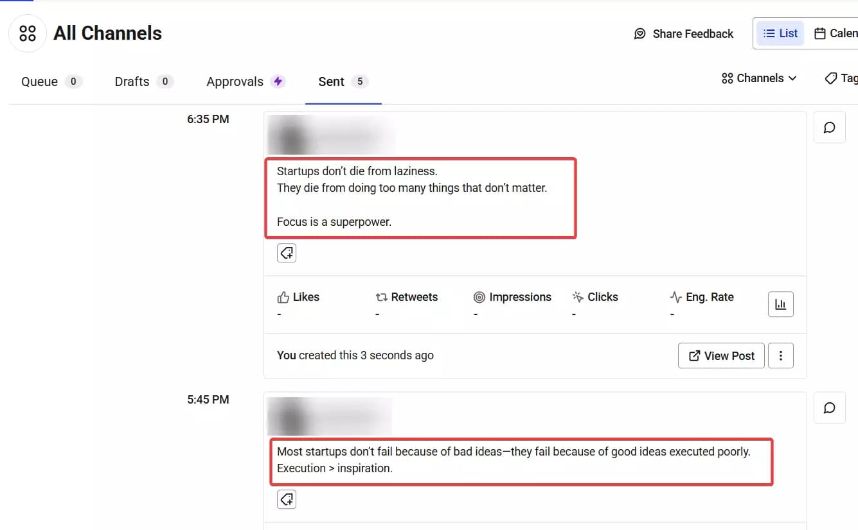858x530 pixels.
Task: Click the All Channels heading
Action: click(x=107, y=33)
